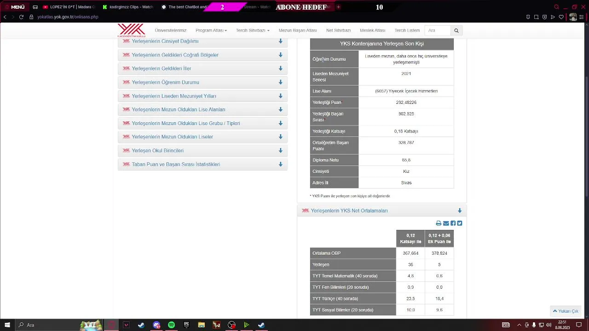Expand Yerleşenlerin Liseden Mezuniyet Yılları
Screen dimensions: 589x331
(203, 96)
